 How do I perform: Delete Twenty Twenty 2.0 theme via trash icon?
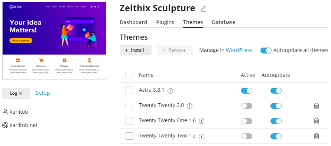click(316, 106)
